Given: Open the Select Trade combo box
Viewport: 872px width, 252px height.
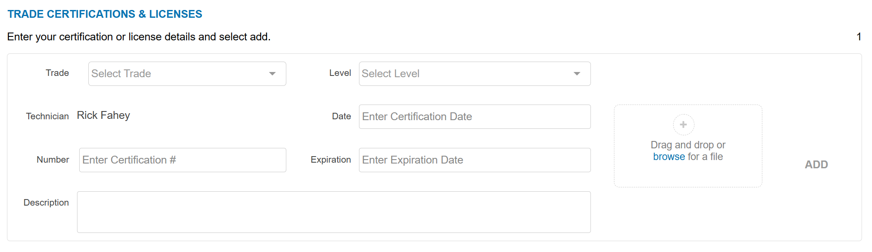Looking at the screenshot, I should coord(178,74).
